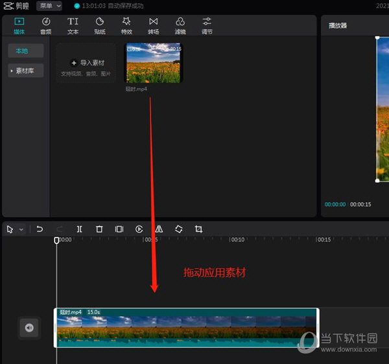The height and width of the screenshot is (364, 389).
Task: Click the 00:10 mark on timeline ruler
Action: (x=237, y=240)
